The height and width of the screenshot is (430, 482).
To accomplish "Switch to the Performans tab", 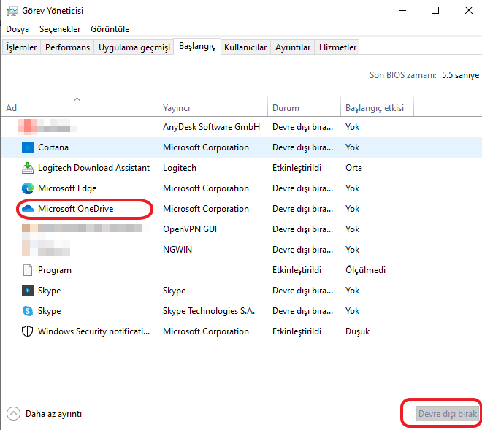I will click(68, 47).
